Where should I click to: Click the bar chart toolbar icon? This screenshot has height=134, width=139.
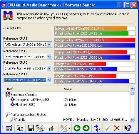[x=51, y=128]
